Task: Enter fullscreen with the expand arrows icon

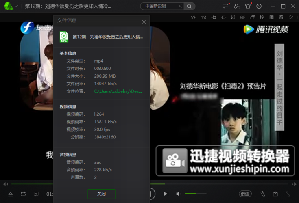Action: click(288, 194)
